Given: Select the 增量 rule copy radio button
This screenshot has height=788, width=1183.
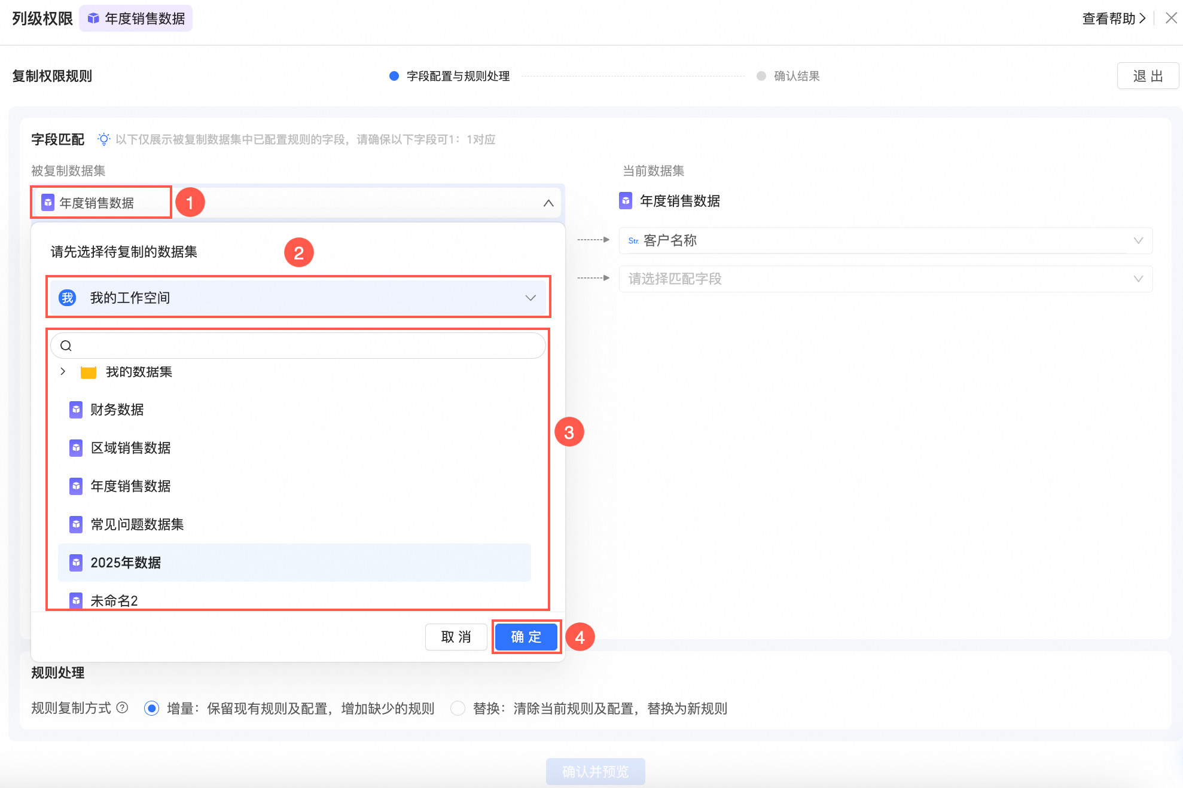Looking at the screenshot, I should pyautogui.click(x=152, y=708).
